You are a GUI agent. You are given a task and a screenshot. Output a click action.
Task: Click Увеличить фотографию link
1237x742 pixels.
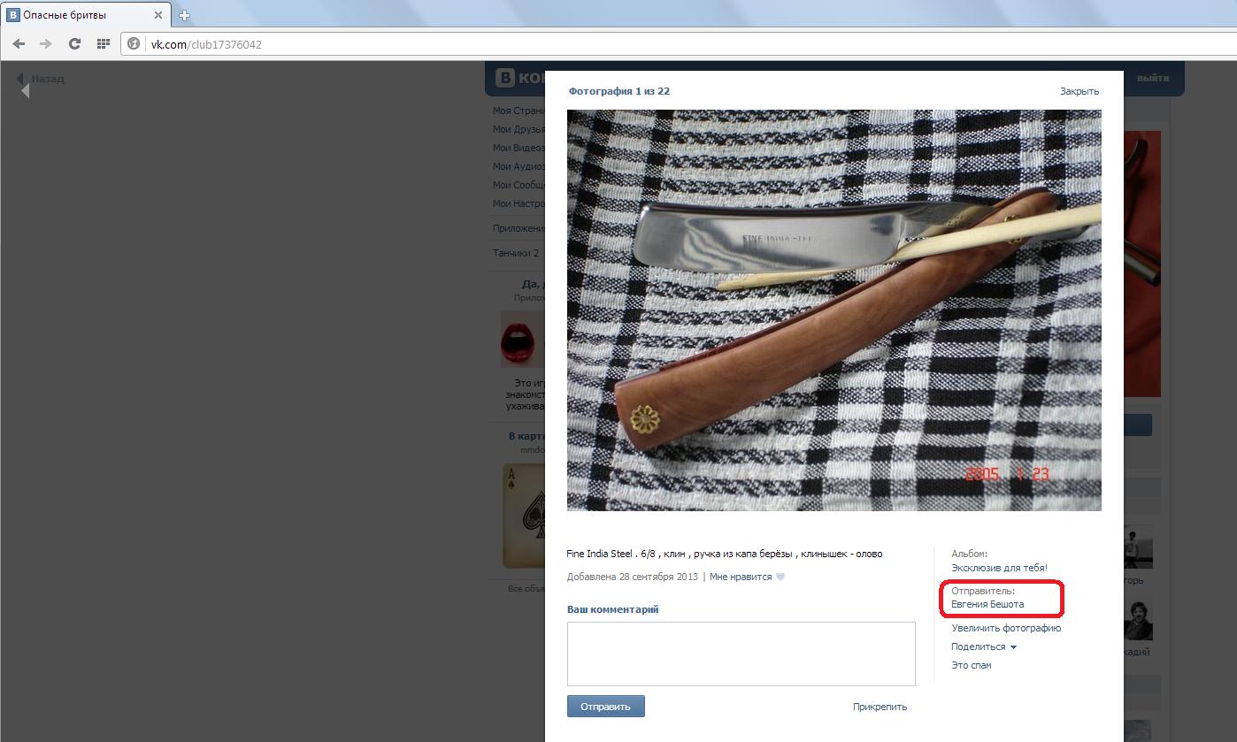[1006, 628]
